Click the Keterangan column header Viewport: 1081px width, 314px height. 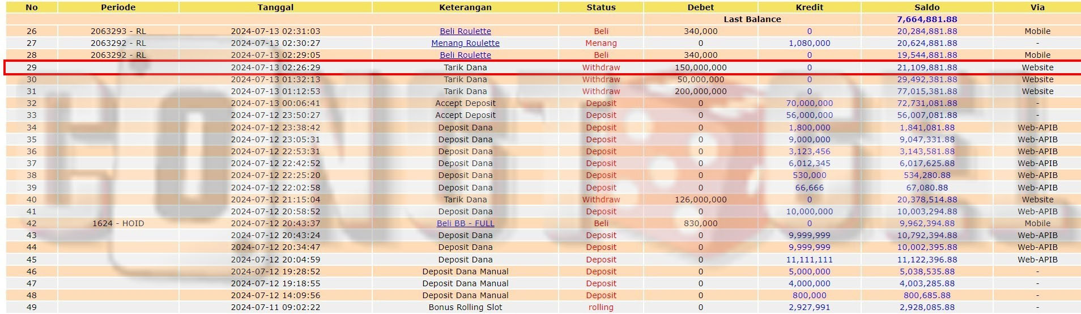pos(465,7)
